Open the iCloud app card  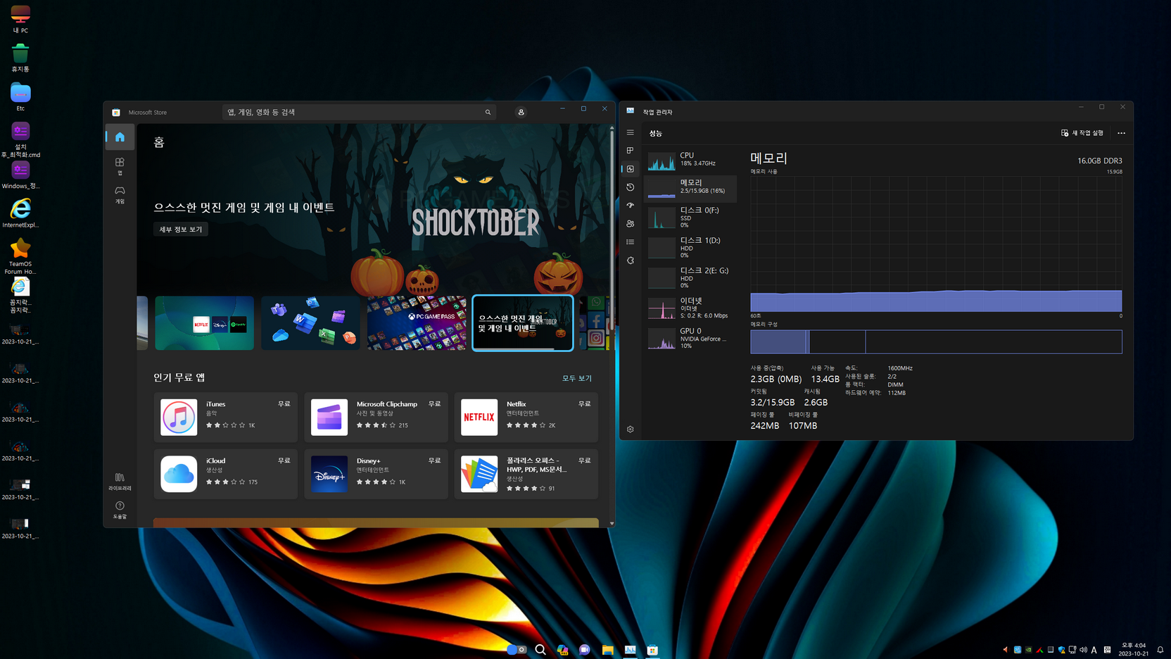[x=225, y=474]
